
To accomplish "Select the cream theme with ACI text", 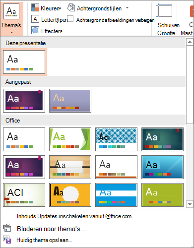I will (x=24, y=195).
